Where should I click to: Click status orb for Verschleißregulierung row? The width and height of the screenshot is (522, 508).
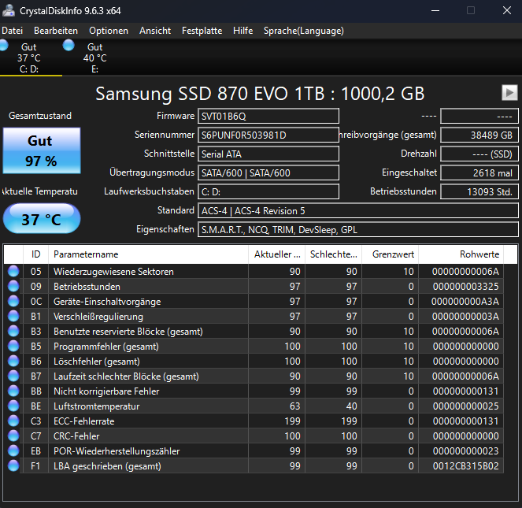(13, 316)
